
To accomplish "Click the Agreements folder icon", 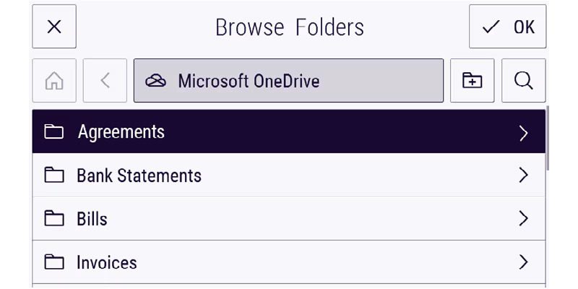I will tap(54, 132).
